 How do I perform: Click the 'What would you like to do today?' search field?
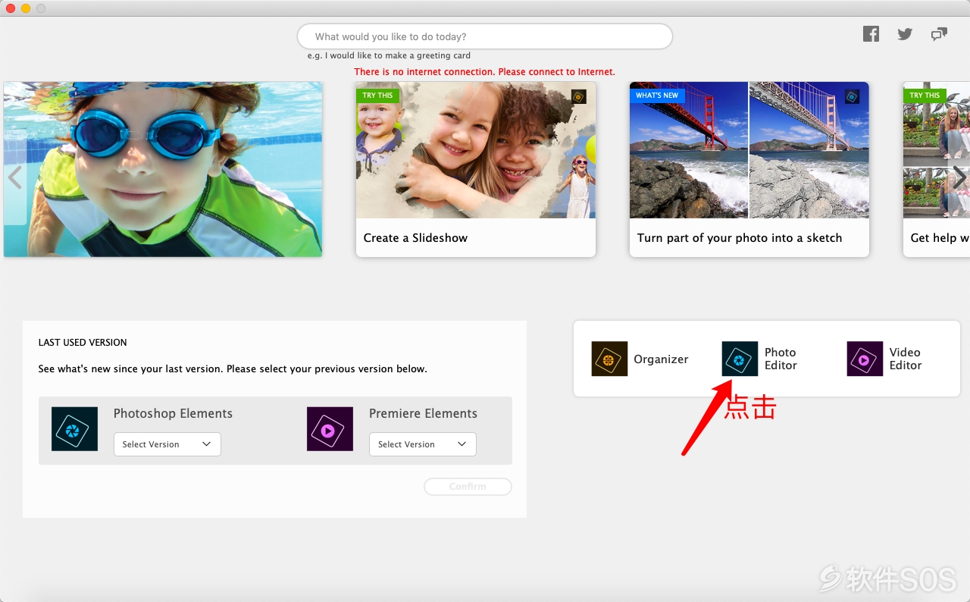485,36
